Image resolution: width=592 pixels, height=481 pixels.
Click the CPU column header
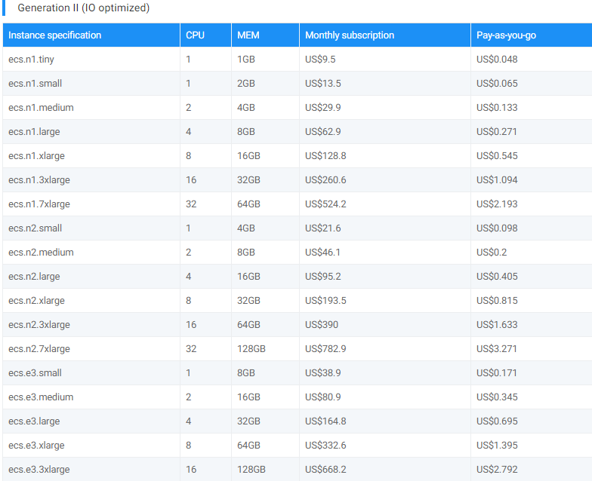195,35
